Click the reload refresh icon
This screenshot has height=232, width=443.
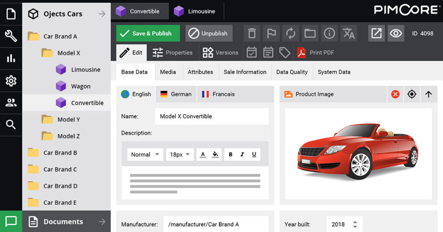coord(290,33)
